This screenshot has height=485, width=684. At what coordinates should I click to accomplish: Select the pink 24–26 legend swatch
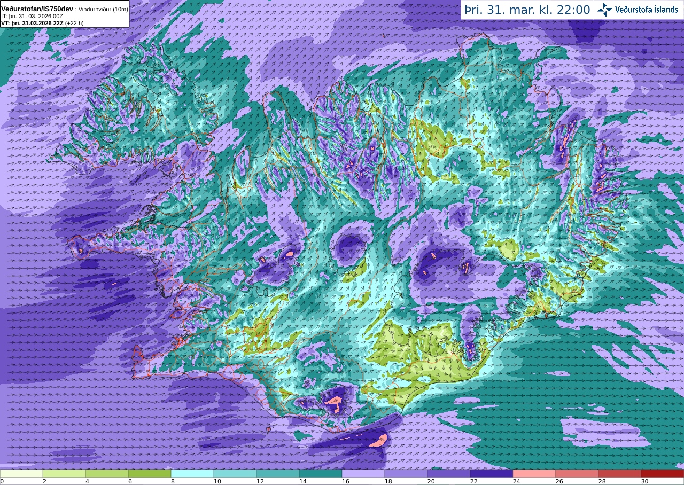tap(534, 473)
